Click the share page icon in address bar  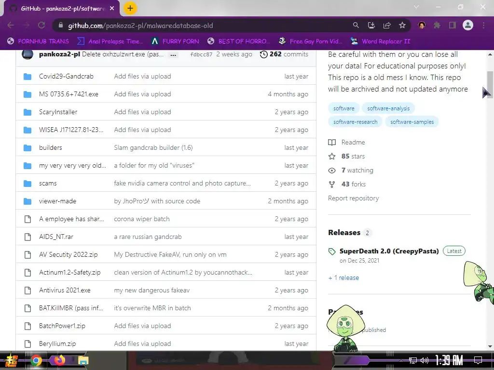coord(387,25)
